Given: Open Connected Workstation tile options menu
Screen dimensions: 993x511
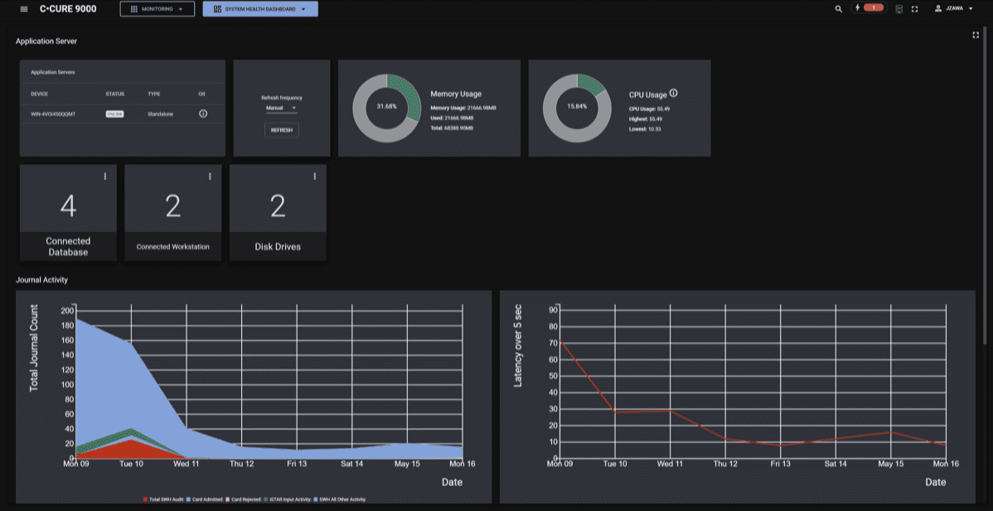Looking at the screenshot, I should pyautogui.click(x=210, y=176).
